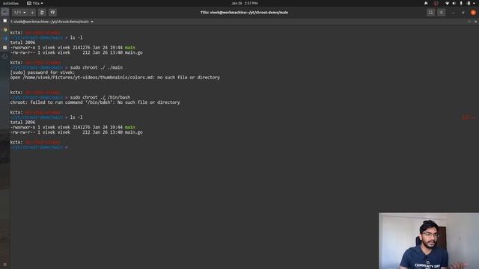Screen dimensions: 479x269
Task: Click the add terminal right icon
Action: tap(42, 13)
